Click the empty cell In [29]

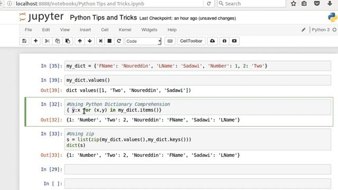(x=198, y=169)
